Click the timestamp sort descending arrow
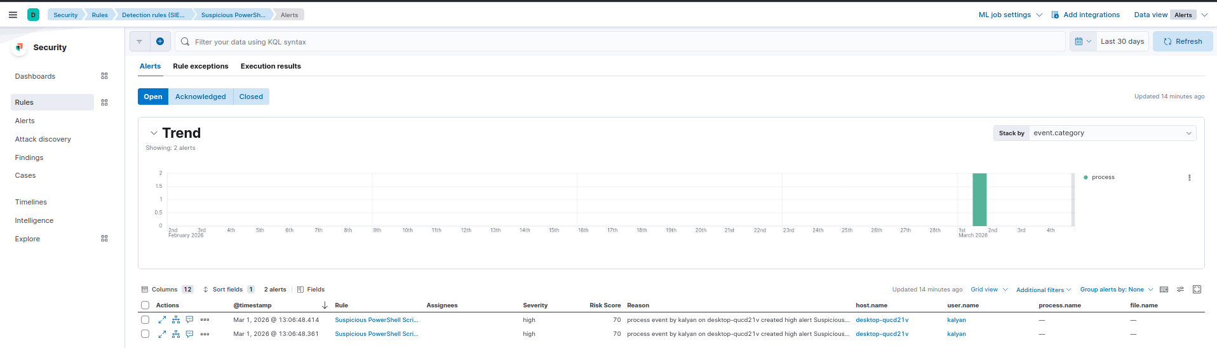 (325, 305)
